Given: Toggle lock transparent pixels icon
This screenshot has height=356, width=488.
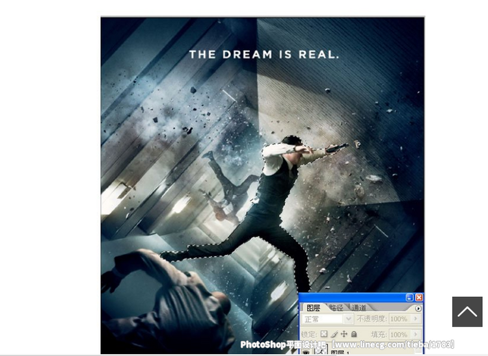Looking at the screenshot, I should [x=324, y=335].
